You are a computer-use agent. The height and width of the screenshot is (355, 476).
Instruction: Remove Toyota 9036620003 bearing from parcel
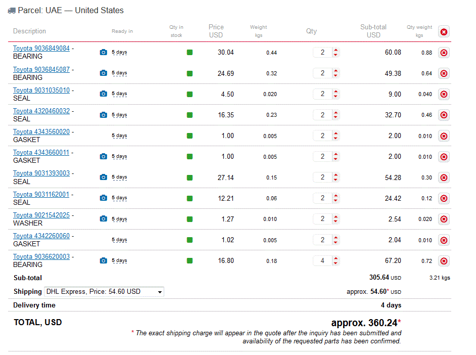[444, 261]
